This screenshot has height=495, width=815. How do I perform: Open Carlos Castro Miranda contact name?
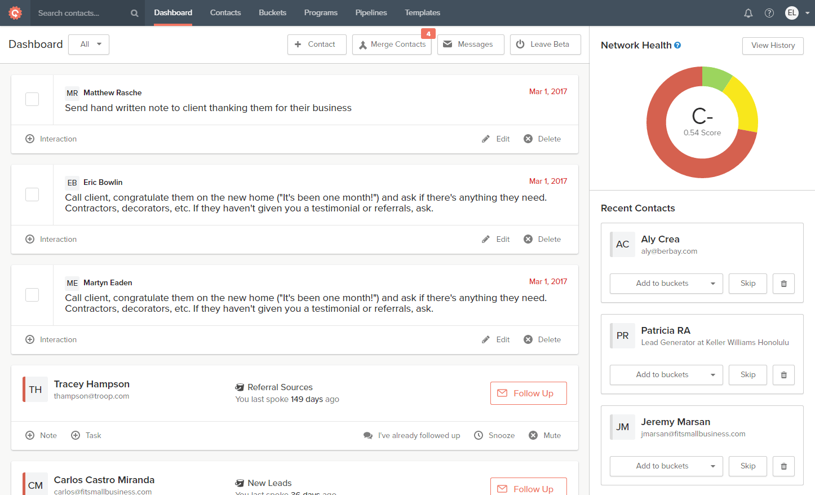104,480
